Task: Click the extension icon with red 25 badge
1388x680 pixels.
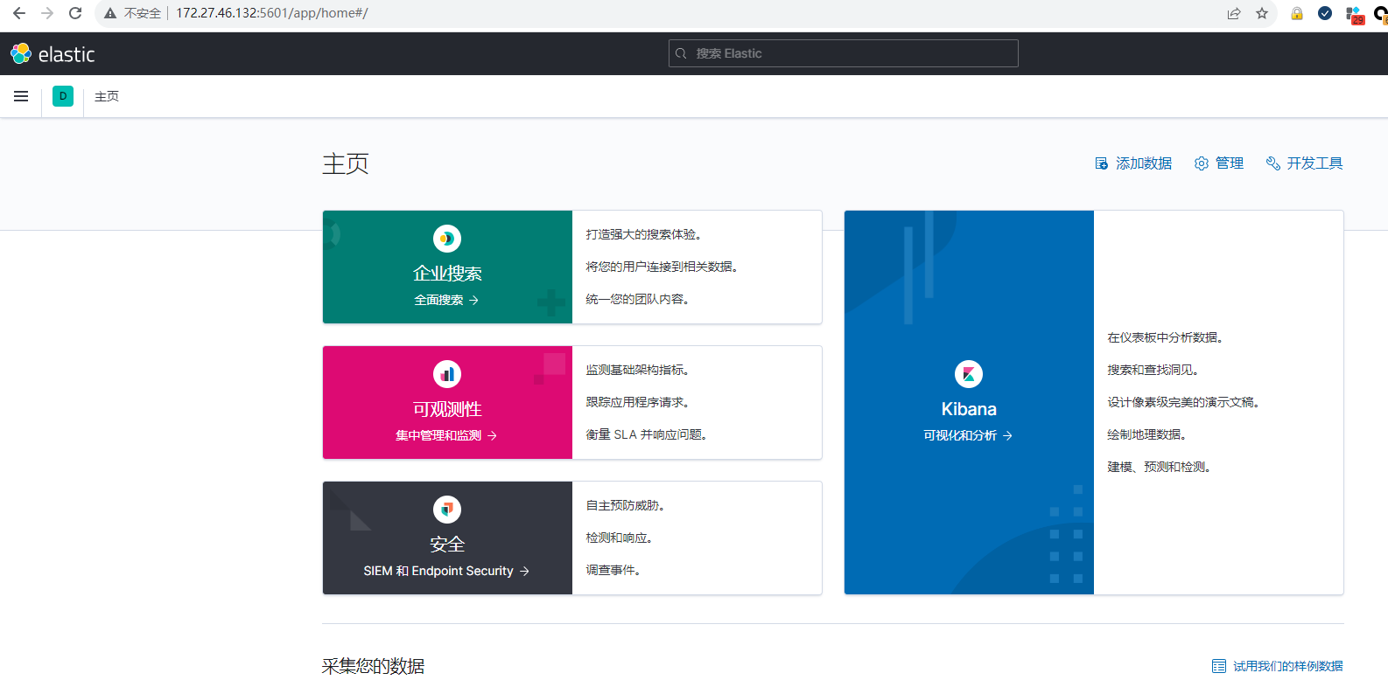Action: pyautogui.click(x=1355, y=15)
